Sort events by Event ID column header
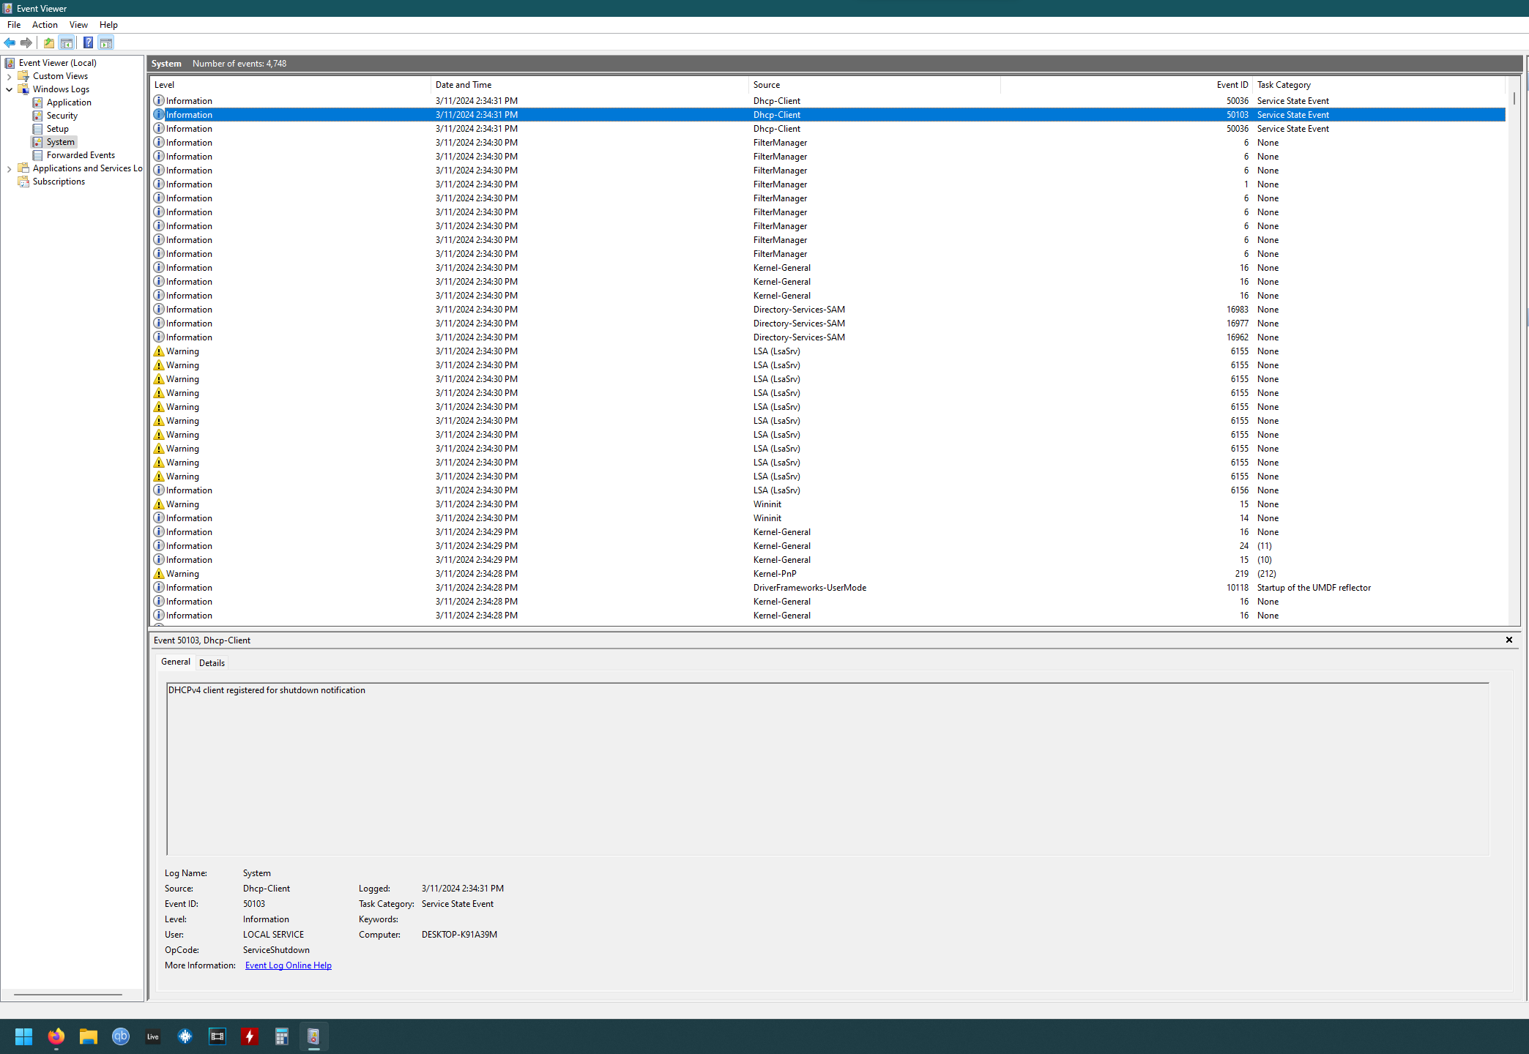The width and height of the screenshot is (1529, 1054). pyautogui.click(x=1232, y=85)
